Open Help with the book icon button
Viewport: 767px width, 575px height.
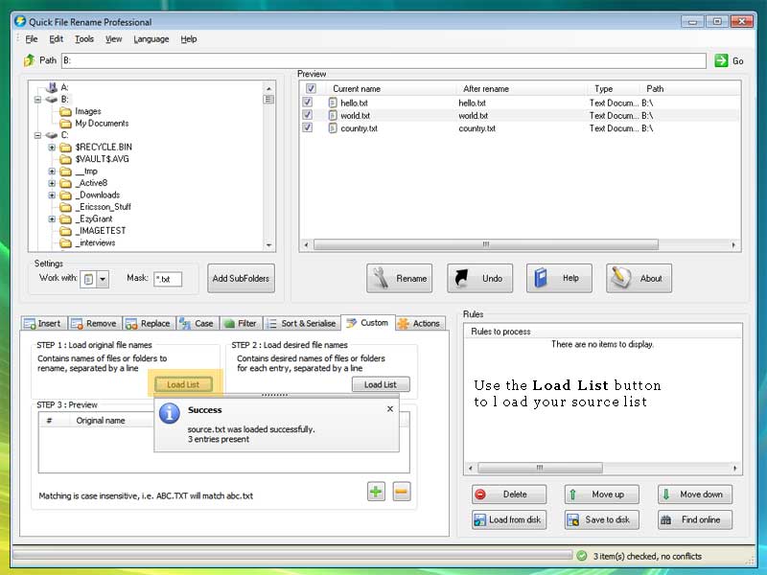(x=559, y=279)
